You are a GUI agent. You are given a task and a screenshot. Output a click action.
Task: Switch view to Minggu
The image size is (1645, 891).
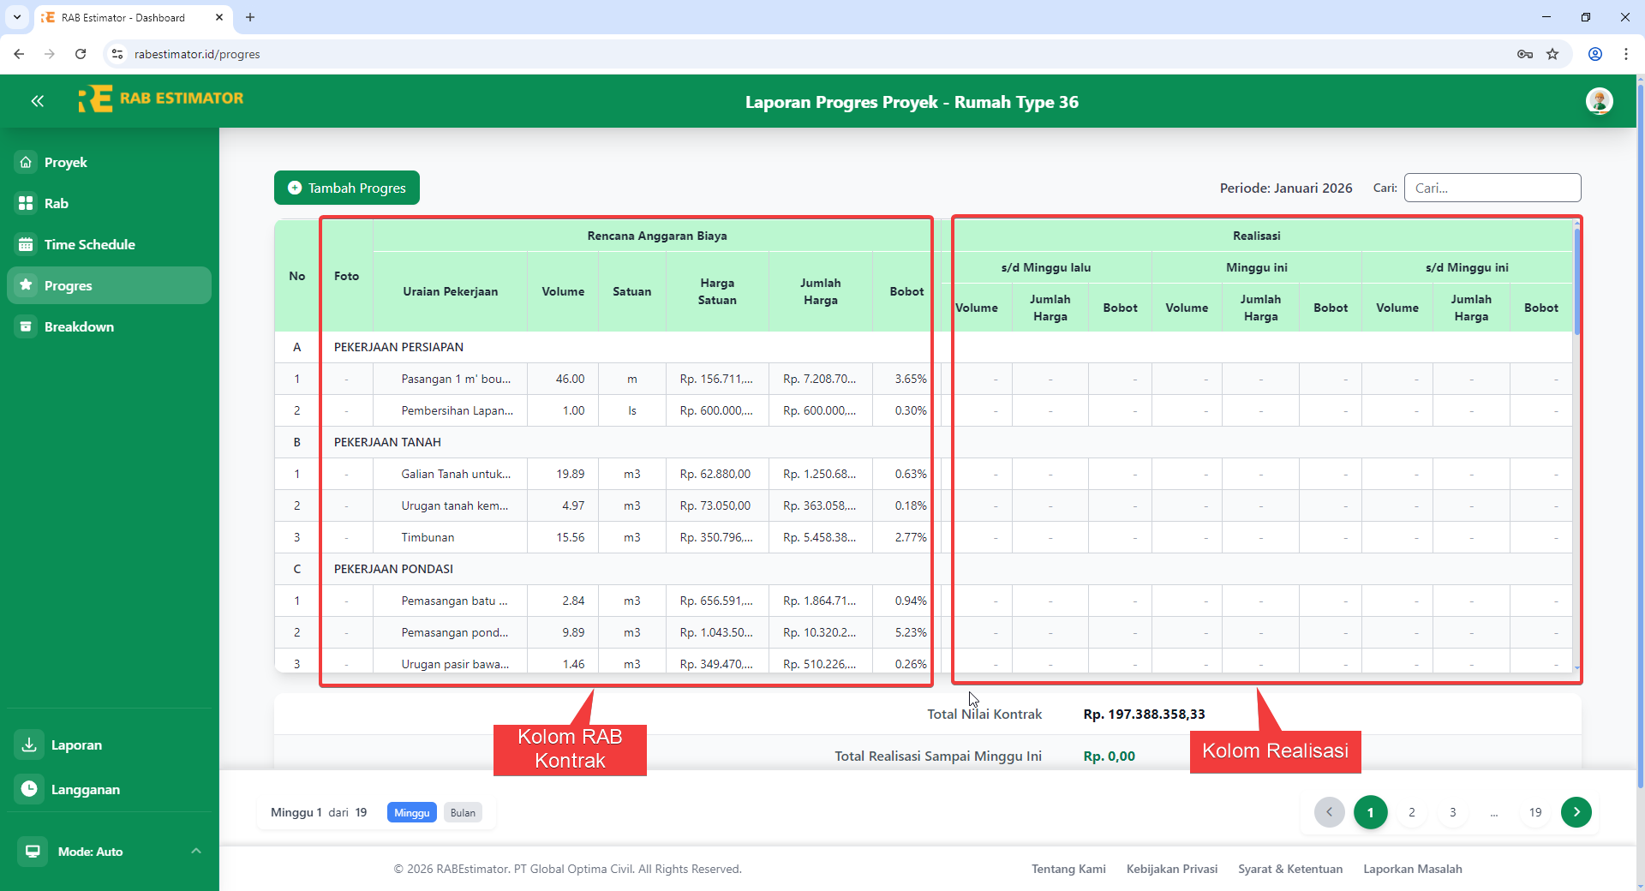click(411, 812)
